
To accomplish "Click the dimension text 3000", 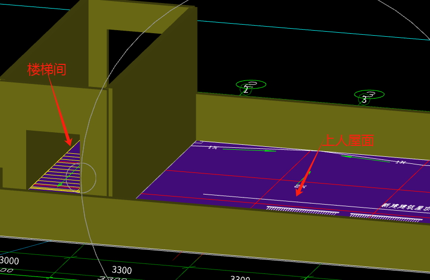I will point(9,260).
